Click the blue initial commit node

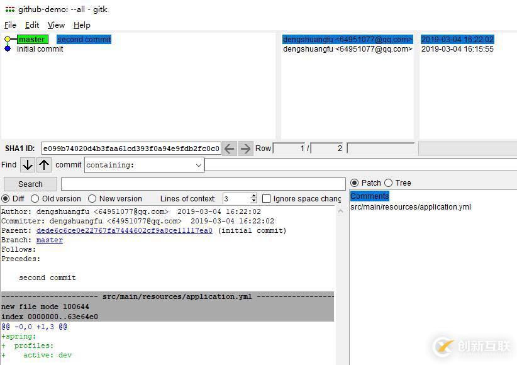pos(8,49)
